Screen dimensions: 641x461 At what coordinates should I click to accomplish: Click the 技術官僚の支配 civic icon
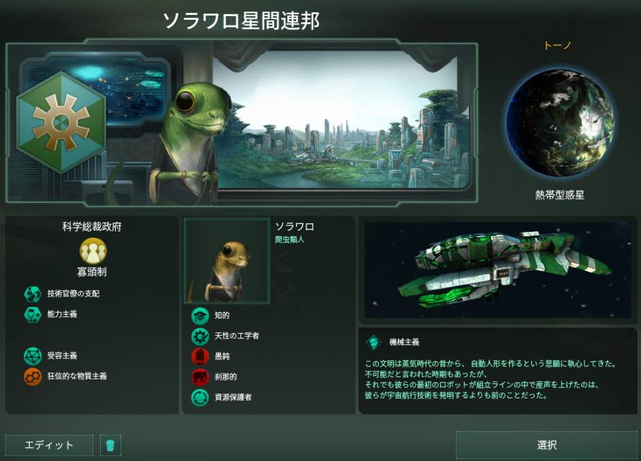point(33,293)
